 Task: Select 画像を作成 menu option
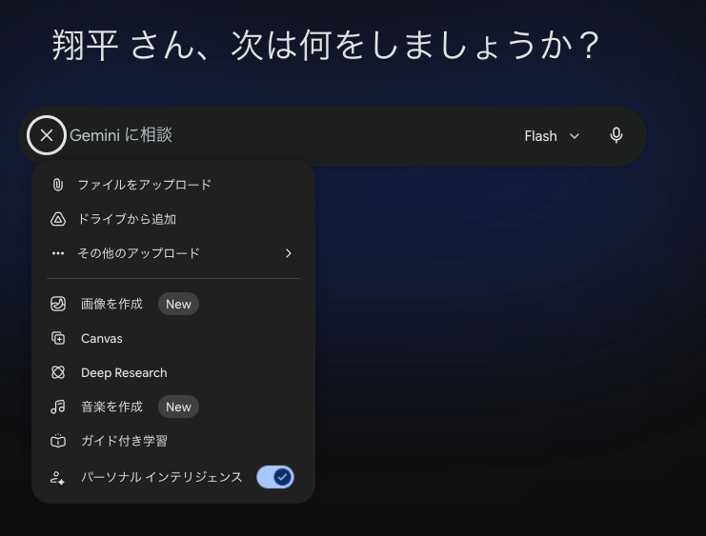point(173,304)
